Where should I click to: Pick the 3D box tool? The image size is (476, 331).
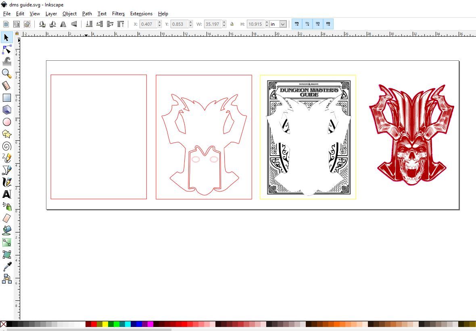pyautogui.click(x=7, y=110)
